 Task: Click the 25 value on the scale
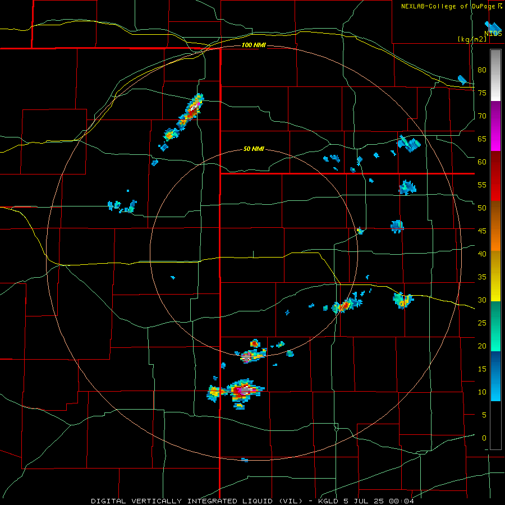click(482, 323)
